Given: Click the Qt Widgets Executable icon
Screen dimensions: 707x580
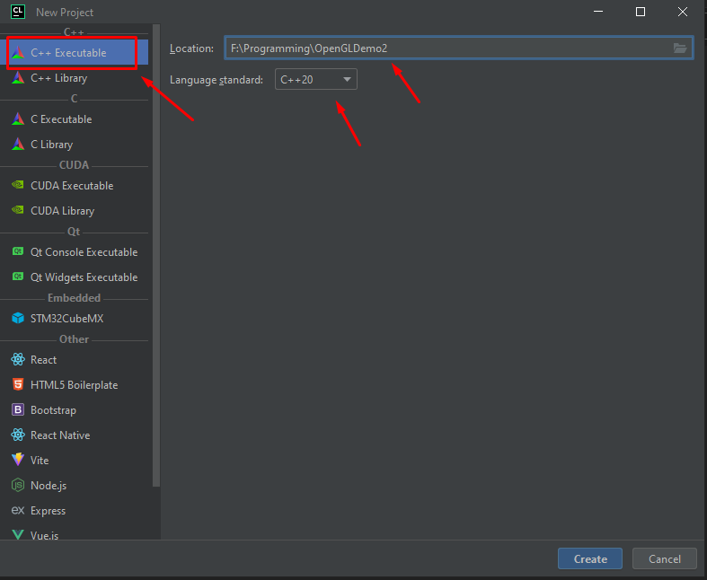Looking at the screenshot, I should [x=18, y=277].
